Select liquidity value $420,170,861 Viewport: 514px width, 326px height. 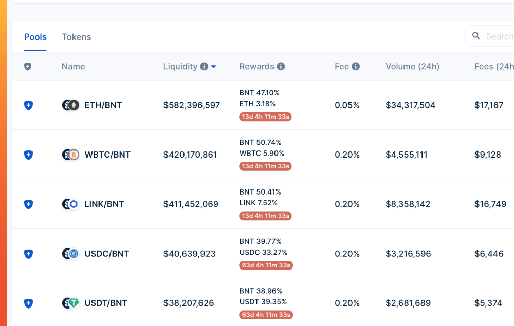[190, 155]
